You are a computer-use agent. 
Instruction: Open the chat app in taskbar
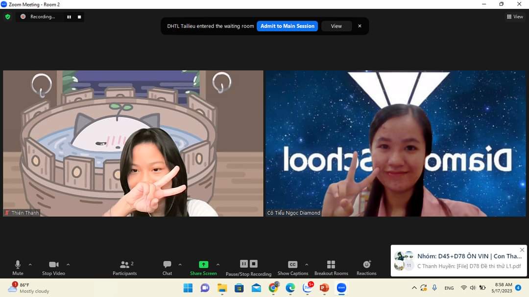205,288
